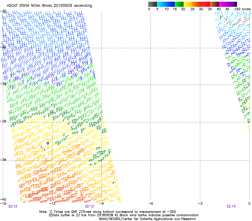Click the '22:12' time label next to -9 longitude
The height and width of the screenshot is (221, 252).
(89, 206)
